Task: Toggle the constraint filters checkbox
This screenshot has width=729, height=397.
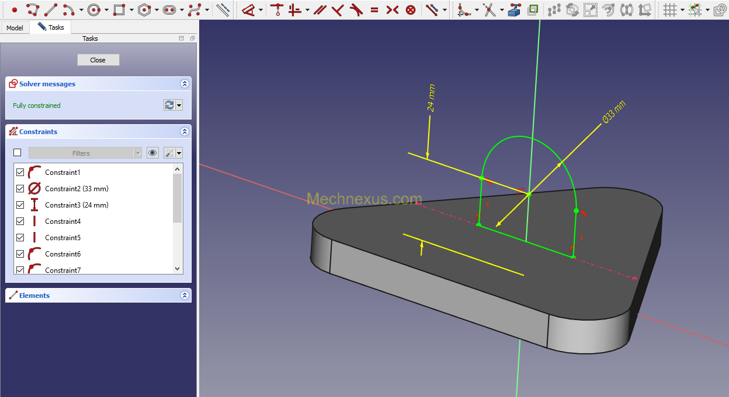Action: pyautogui.click(x=17, y=153)
